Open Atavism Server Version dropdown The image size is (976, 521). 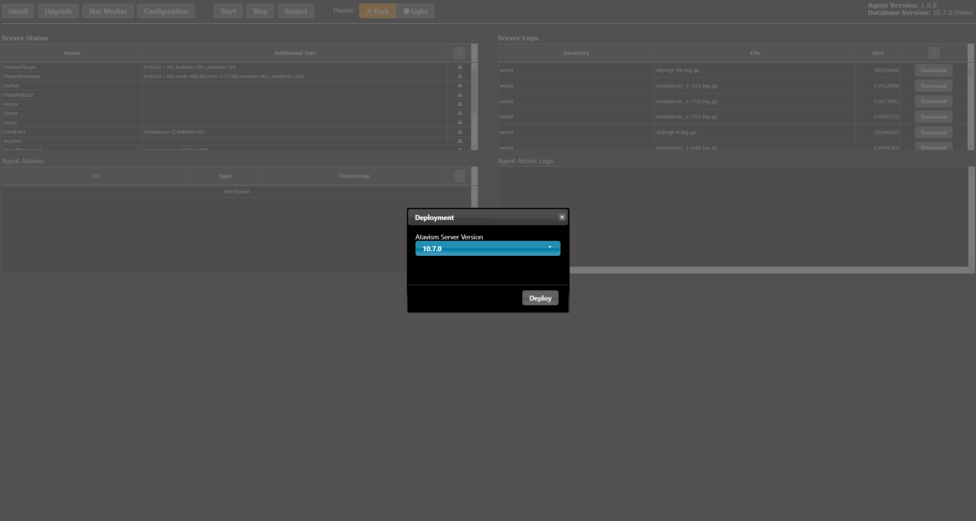[487, 249]
